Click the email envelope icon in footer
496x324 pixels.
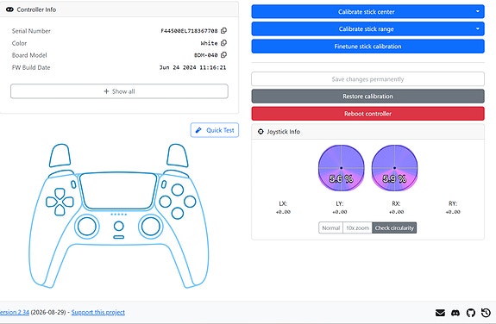[x=440, y=313]
